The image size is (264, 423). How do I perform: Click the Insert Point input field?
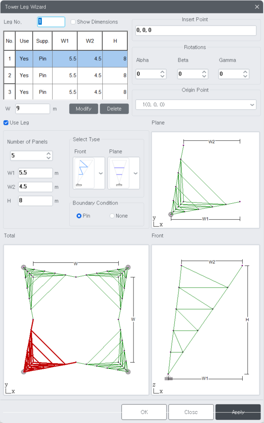click(x=195, y=30)
